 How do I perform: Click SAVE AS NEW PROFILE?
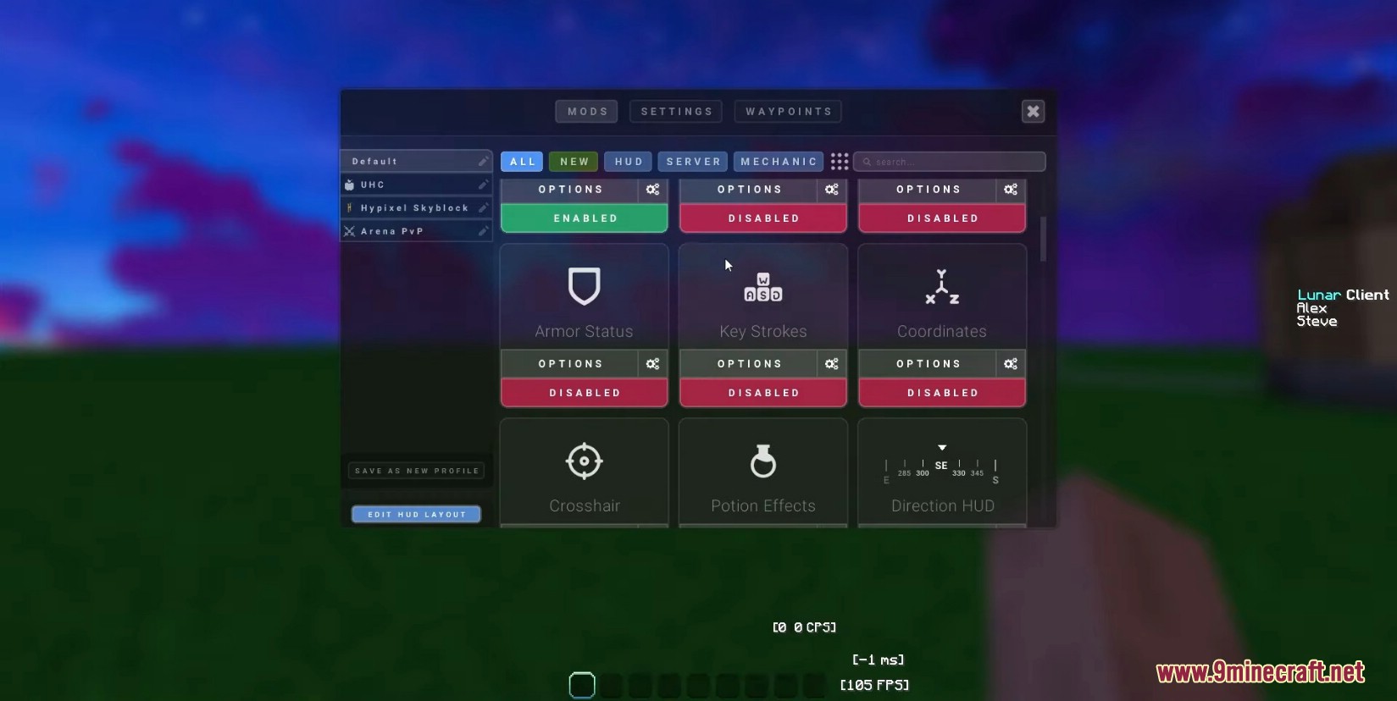coord(416,471)
